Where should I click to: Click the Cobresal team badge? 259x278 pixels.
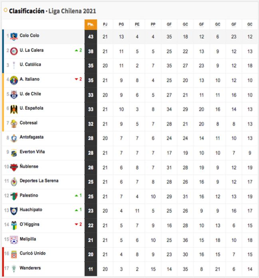click(x=14, y=123)
